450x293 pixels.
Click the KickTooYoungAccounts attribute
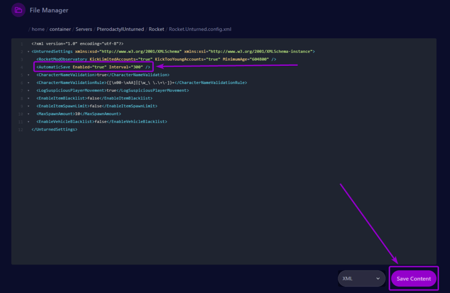click(x=179, y=59)
